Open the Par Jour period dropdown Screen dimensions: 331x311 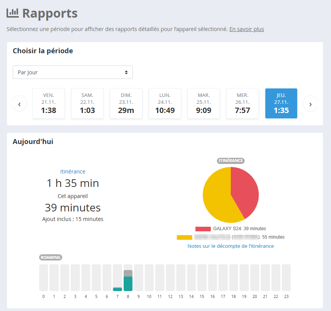click(x=73, y=72)
